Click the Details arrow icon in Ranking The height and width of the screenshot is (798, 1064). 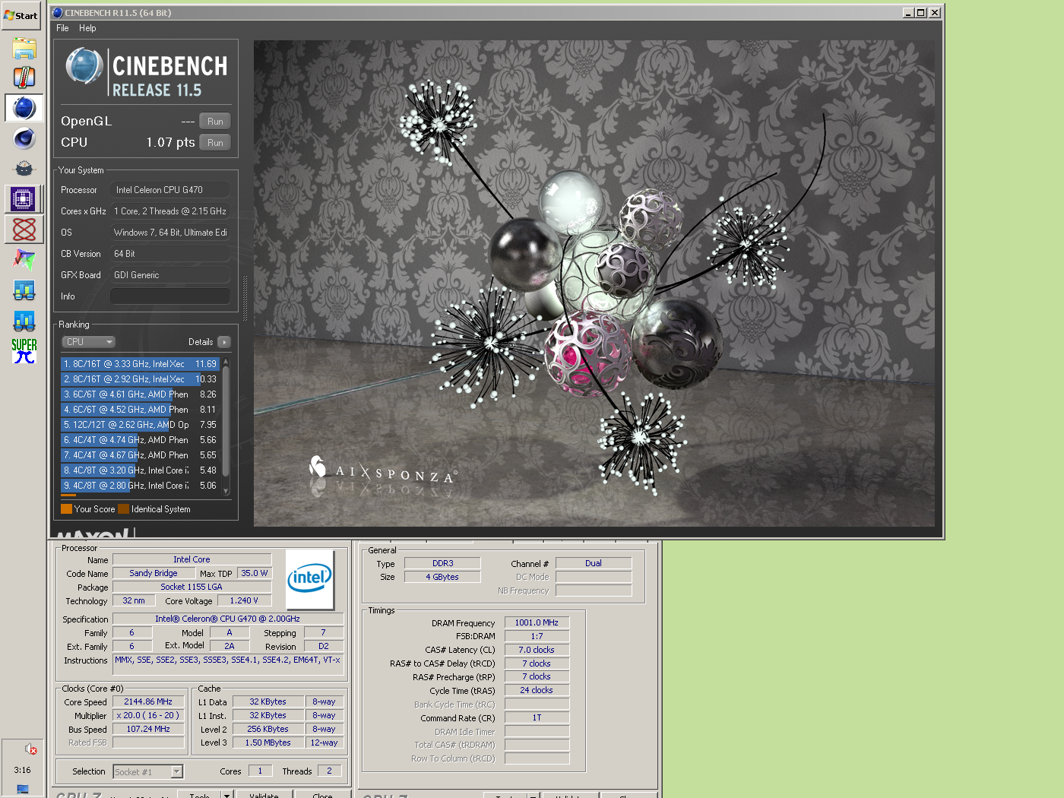point(224,342)
